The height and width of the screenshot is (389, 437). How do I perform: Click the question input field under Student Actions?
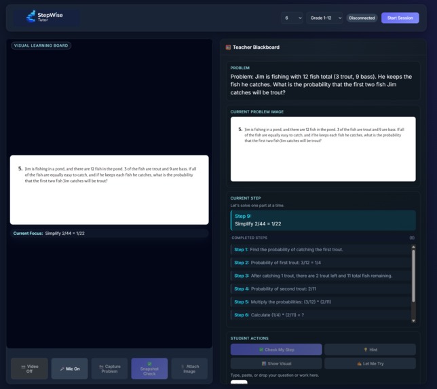(239, 382)
